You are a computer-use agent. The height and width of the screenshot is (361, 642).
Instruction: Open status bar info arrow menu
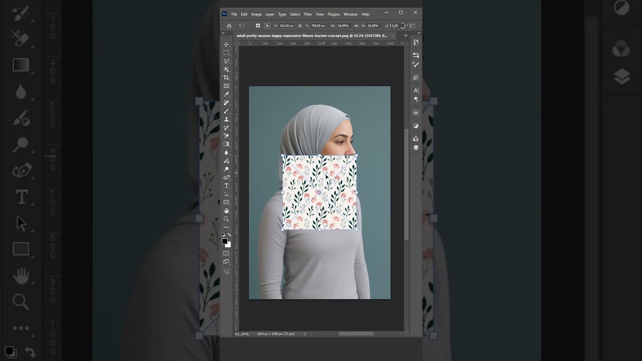(304, 334)
